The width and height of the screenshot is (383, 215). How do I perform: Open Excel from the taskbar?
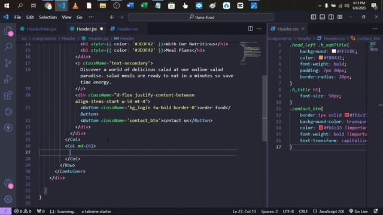pyautogui.click(x=144, y=5)
